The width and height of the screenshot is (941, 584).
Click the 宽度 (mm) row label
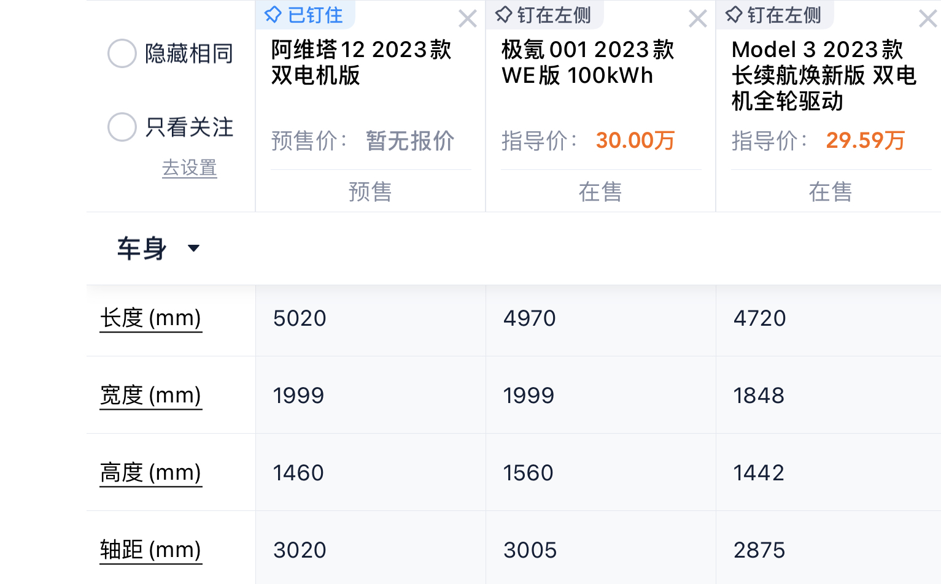coord(150,395)
